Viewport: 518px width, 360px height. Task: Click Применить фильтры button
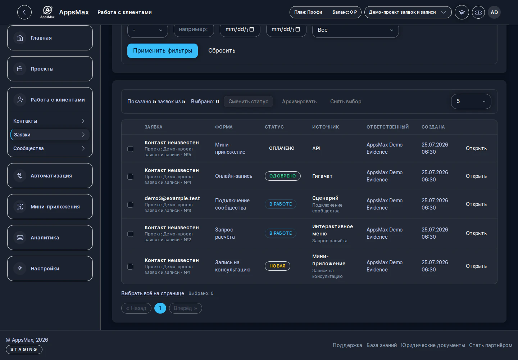pyautogui.click(x=163, y=51)
